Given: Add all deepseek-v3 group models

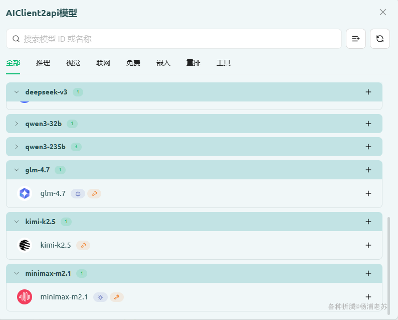Looking at the screenshot, I should pos(368,92).
